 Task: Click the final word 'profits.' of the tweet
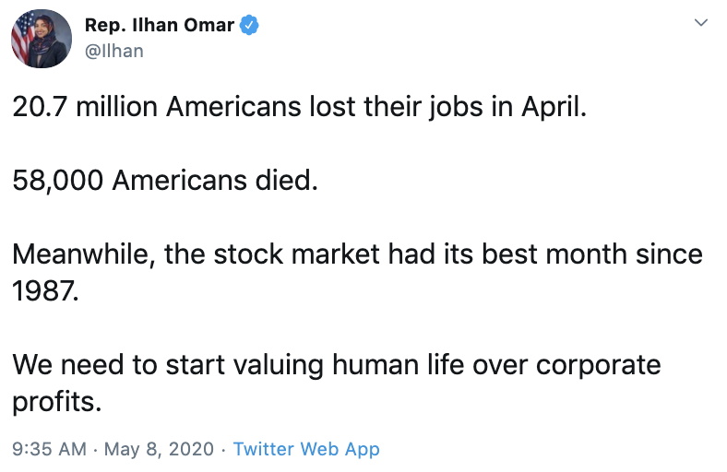pyautogui.click(x=56, y=402)
